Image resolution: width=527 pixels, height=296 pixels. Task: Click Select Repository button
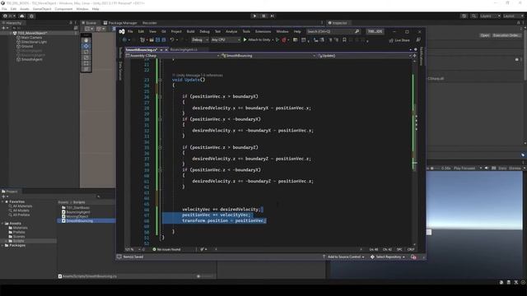388,257
